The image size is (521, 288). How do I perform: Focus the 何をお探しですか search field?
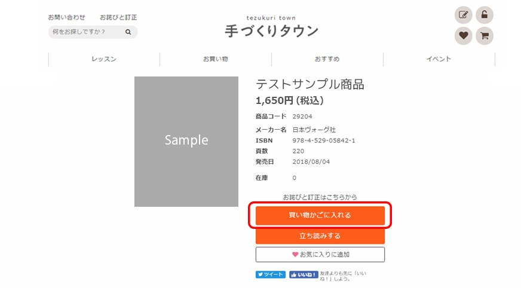(x=85, y=32)
